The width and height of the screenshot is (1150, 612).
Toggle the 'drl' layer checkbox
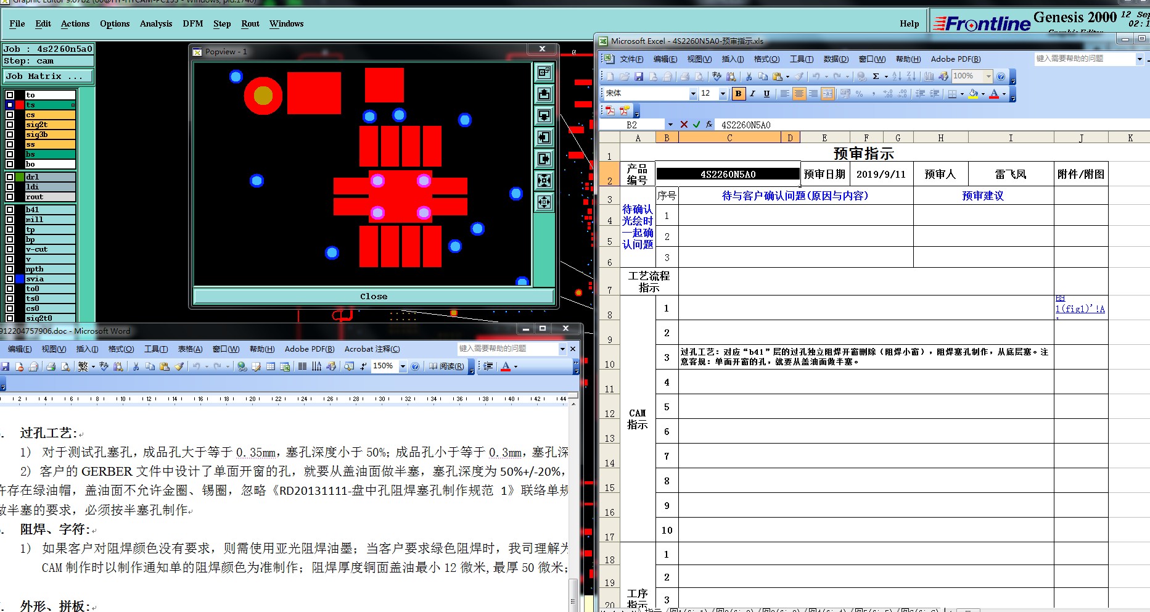(10, 177)
